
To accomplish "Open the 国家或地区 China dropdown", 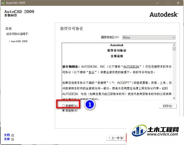I will tap(149, 37).
